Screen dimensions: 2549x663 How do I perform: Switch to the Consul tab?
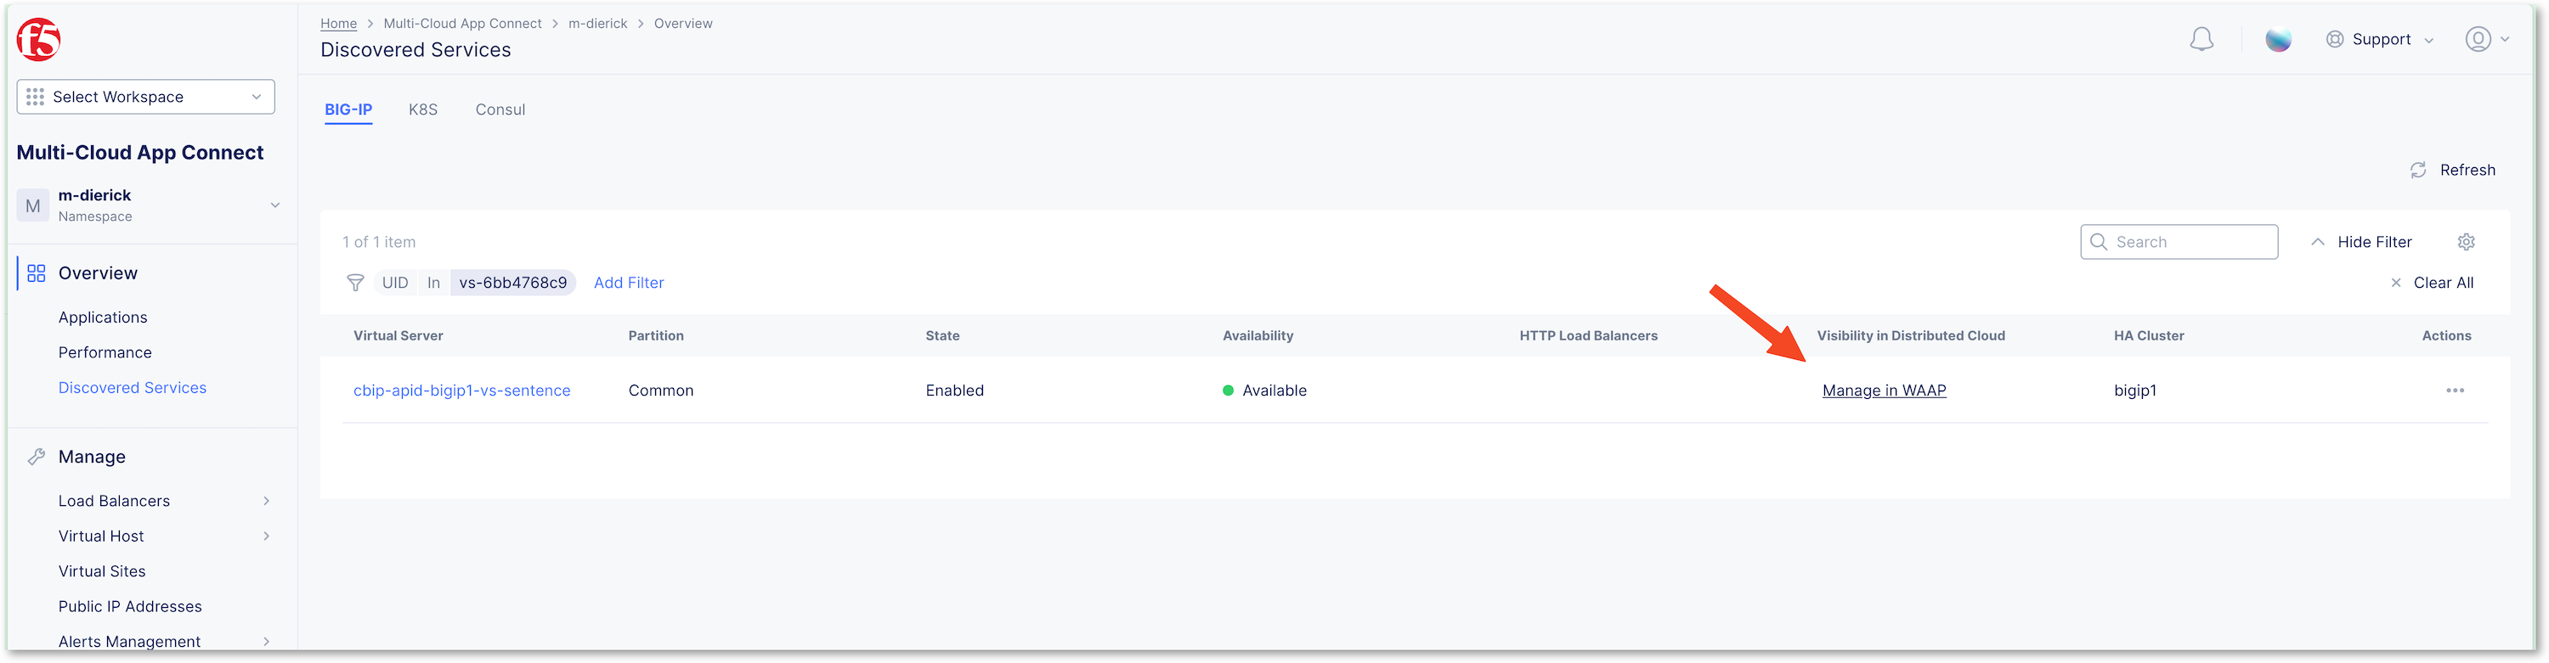500,110
